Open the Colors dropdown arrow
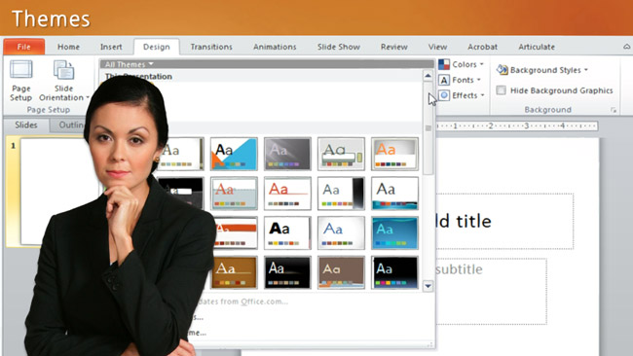633x356 pixels. click(x=482, y=64)
